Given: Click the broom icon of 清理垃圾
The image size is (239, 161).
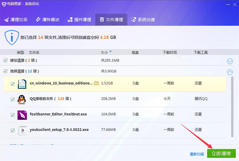Looking at the screenshot, I should pyautogui.click(x=7, y=20).
